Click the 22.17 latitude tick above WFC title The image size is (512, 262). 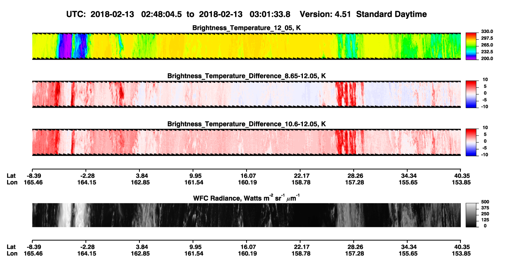pos(300,176)
